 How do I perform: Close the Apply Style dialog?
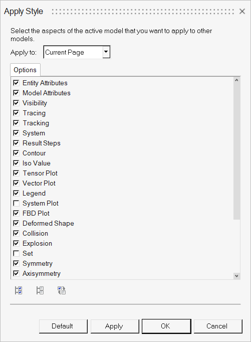pyautogui.click(x=242, y=12)
